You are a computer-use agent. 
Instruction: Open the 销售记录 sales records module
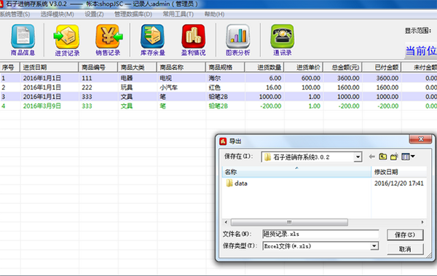109,40
